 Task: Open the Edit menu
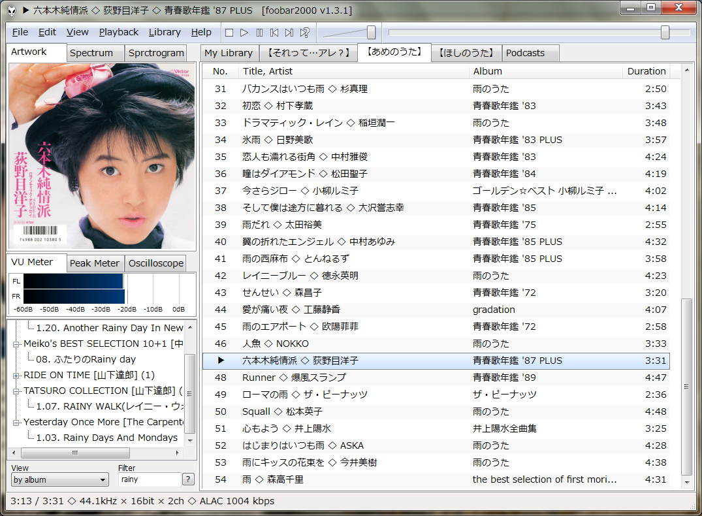click(47, 32)
